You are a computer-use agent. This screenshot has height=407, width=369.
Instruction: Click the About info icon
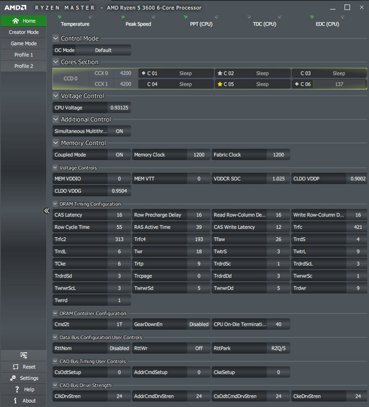point(15,401)
